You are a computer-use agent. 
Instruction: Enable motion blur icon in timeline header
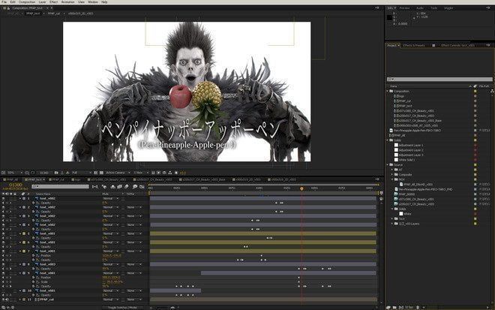coord(127,186)
